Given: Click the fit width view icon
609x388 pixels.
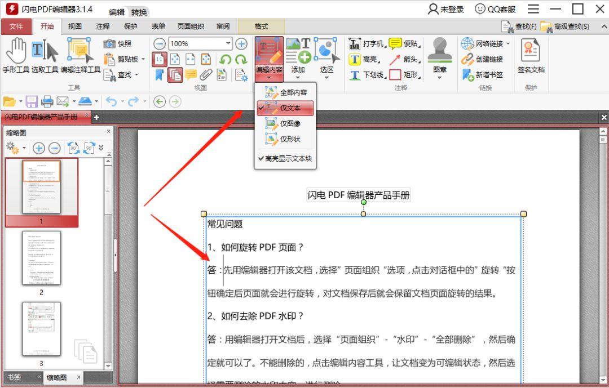Looking at the screenshot, I should [x=191, y=59].
